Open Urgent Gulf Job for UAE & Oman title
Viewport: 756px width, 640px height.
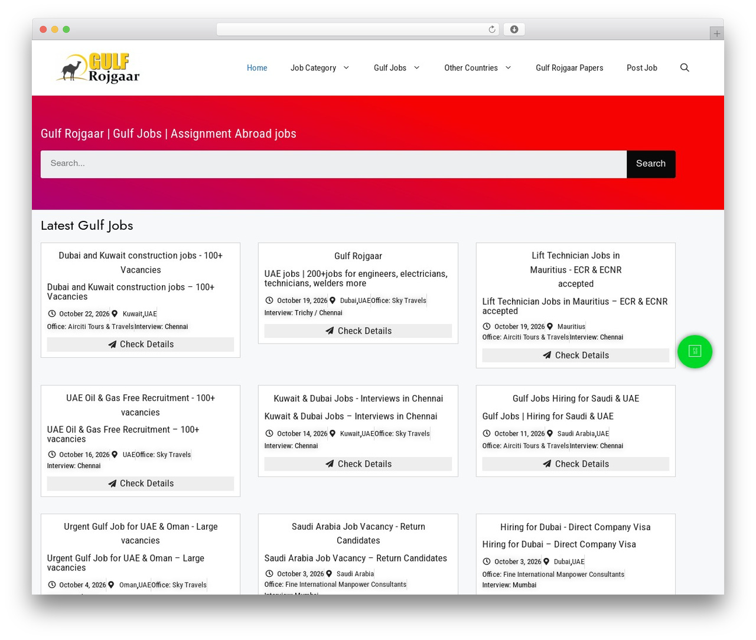point(141,534)
